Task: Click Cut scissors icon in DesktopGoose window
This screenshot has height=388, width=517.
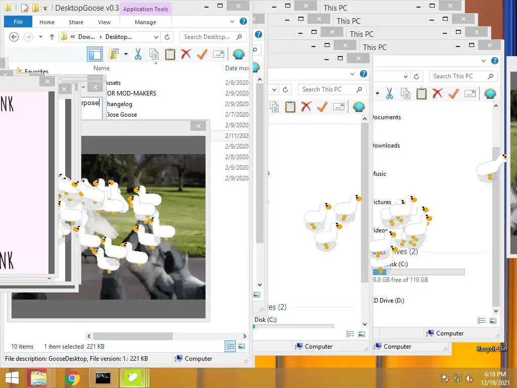Action: pos(138,54)
